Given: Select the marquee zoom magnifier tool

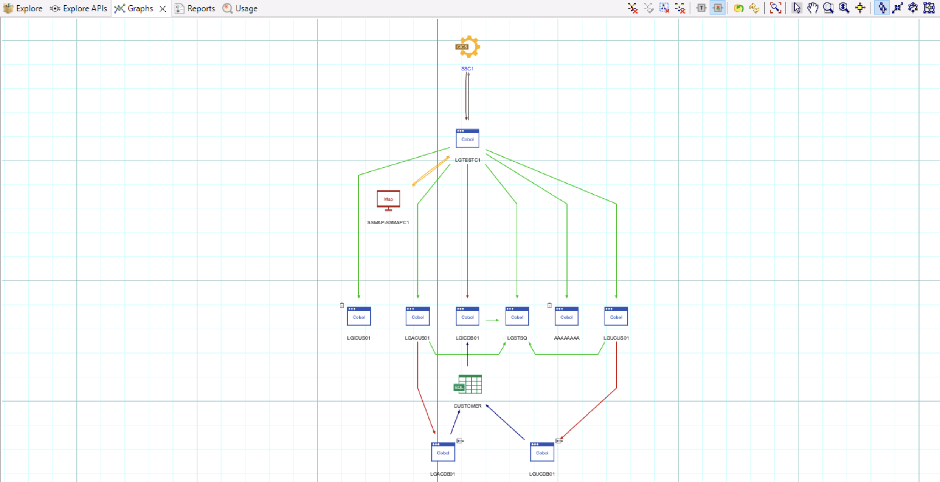Looking at the screenshot, I should (828, 8).
